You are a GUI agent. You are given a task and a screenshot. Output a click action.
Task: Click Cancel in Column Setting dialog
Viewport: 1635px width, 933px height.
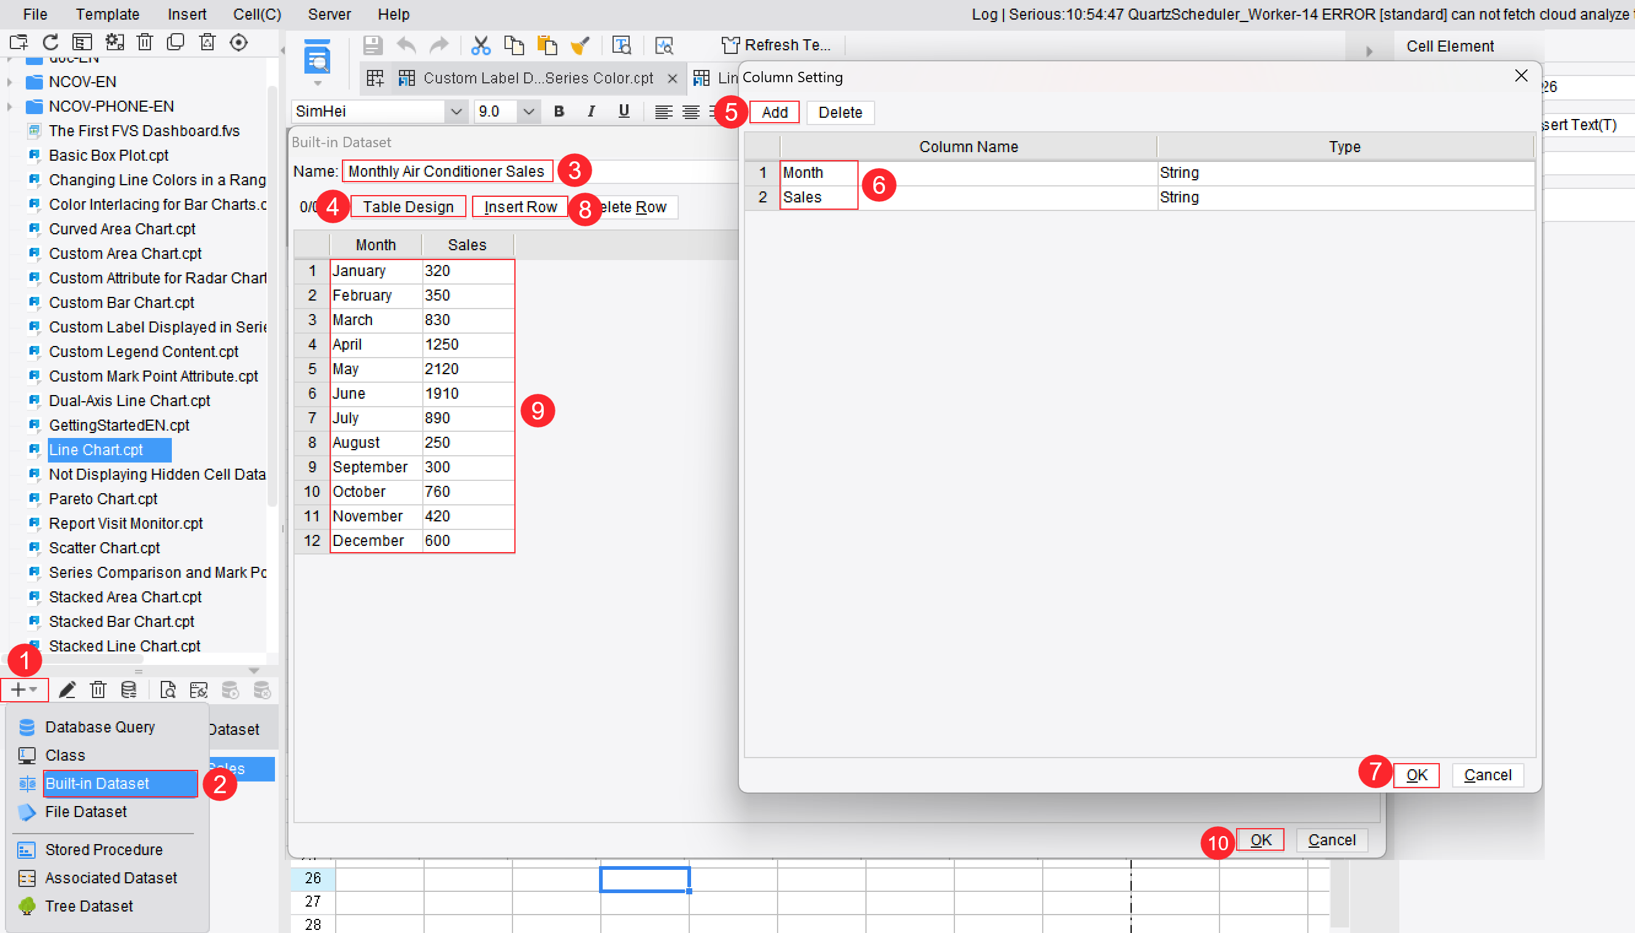pos(1487,775)
